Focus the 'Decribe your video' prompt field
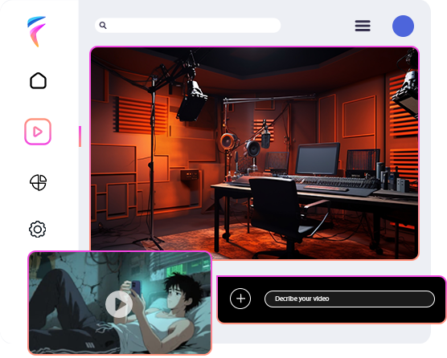Viewport: 447px width, 358px height. (350, 299)
